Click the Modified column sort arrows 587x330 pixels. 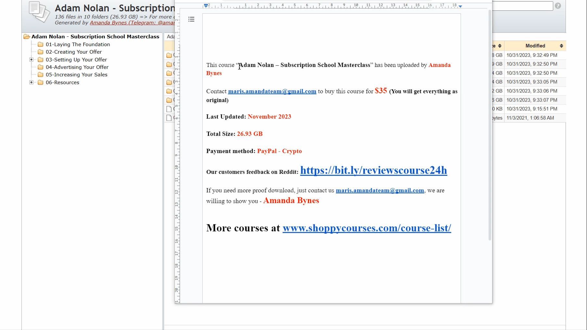(561, 46)
